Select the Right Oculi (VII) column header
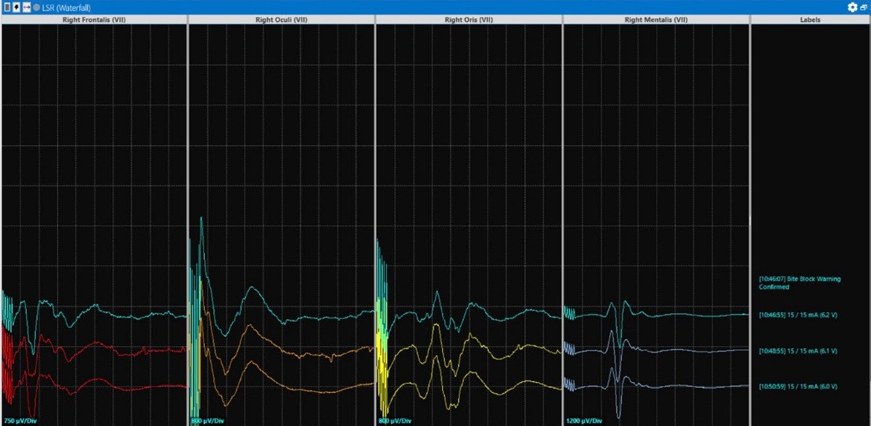 (282, 20)
